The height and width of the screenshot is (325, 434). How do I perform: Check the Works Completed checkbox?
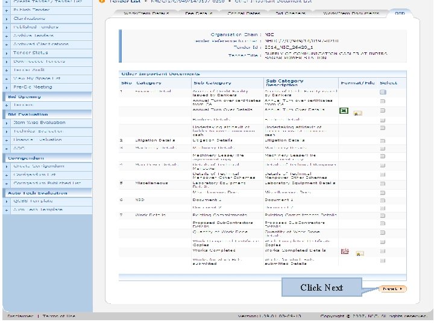pos(383,251)
